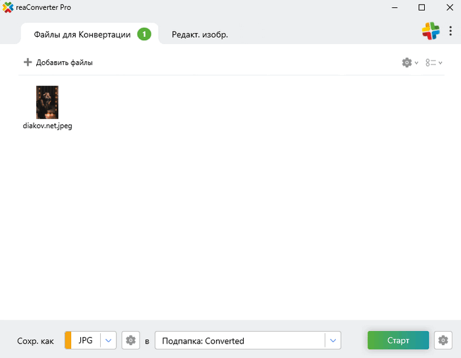
Task: Click the Подпапка: Converted destination field
Action: tap(248, 340)
